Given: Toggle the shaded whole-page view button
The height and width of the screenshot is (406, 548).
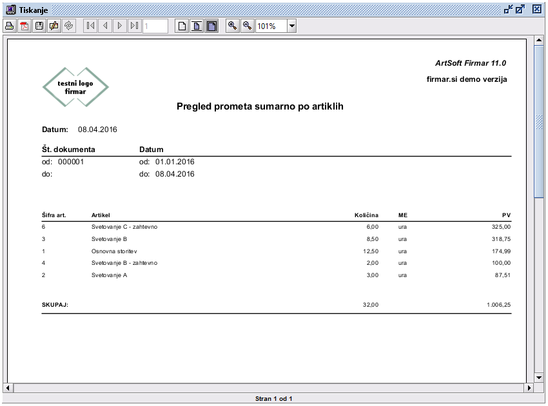Looking at the screenshot, I should (211, 26).
